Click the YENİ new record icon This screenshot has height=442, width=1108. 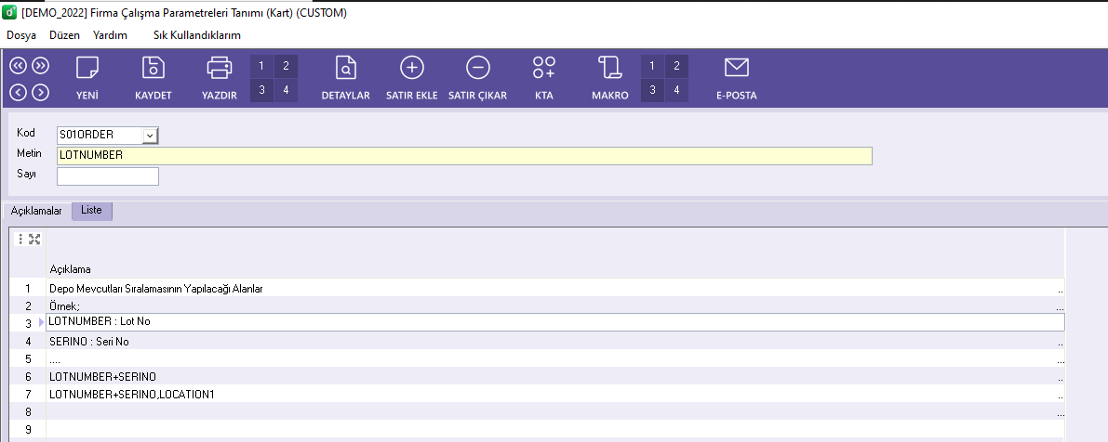click(x=87, y=69)
